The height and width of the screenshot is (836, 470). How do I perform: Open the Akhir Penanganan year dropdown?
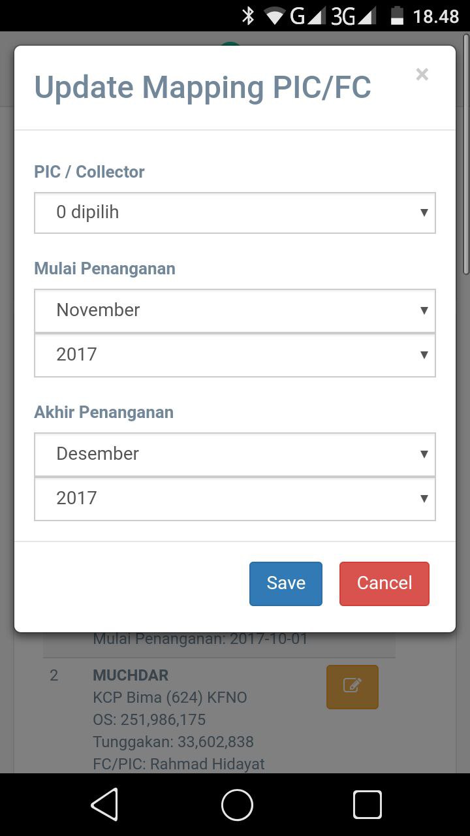(x=234, y=498)
